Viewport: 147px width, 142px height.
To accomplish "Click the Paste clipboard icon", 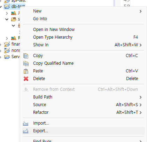I will (26, 71).
